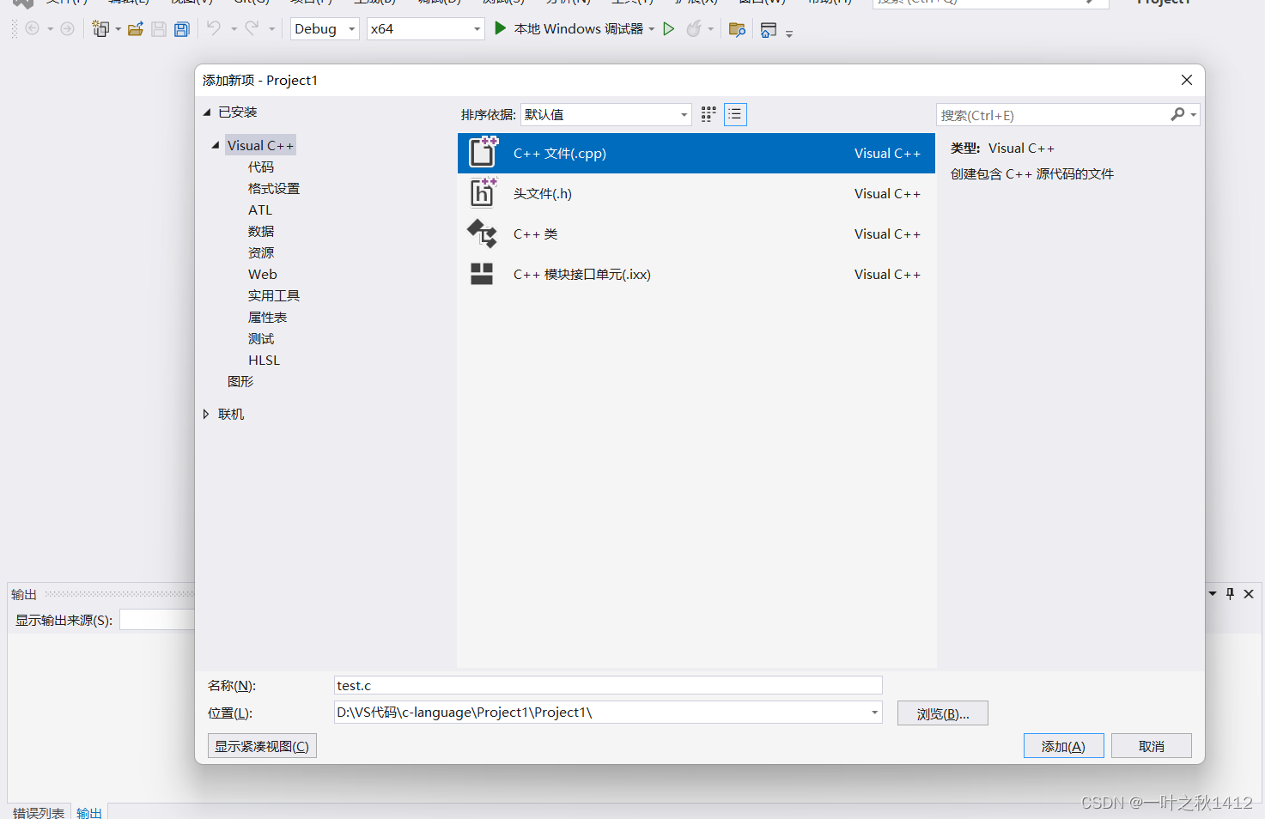Click the magnifier search icon
The height and width of the screenshot is (819, 1265).
coord(1177,114)
